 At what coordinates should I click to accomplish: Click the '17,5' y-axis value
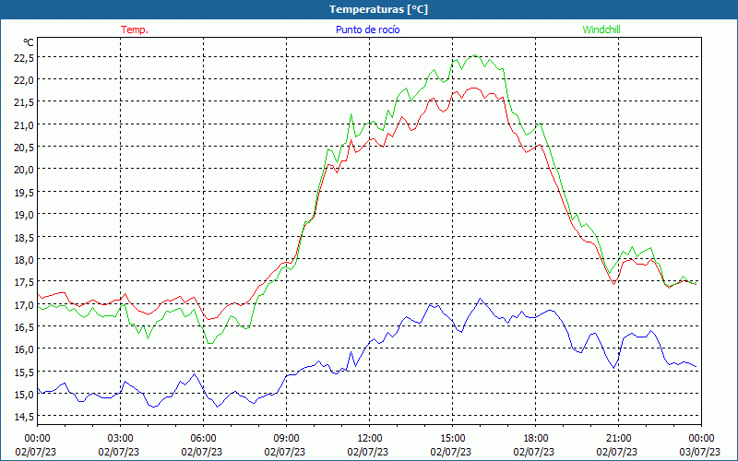[x=24, y=282]
